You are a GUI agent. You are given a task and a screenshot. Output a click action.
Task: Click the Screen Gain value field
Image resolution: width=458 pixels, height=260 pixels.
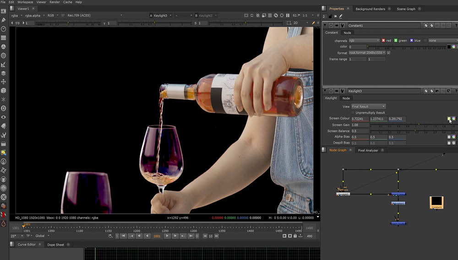pyautogui.click(x=360, y=125)
